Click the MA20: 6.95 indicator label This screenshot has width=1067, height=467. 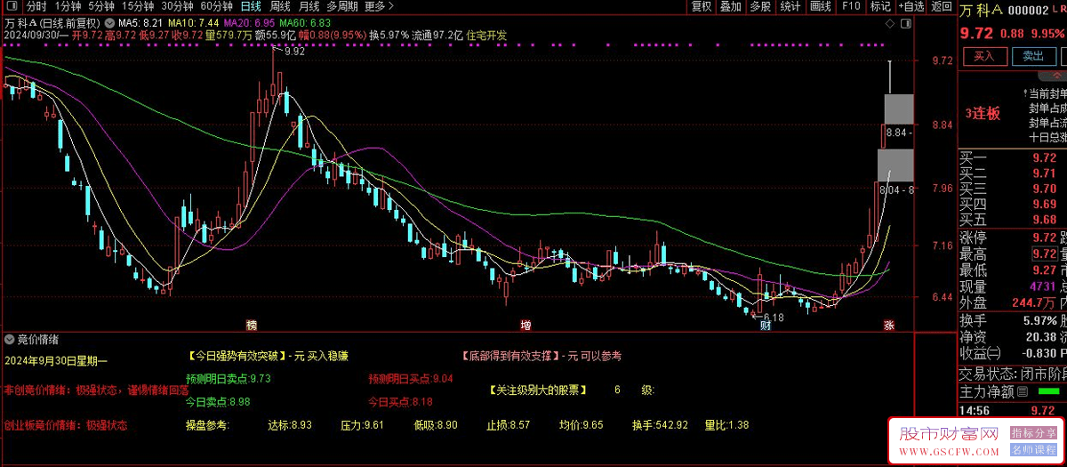[249, 21]
